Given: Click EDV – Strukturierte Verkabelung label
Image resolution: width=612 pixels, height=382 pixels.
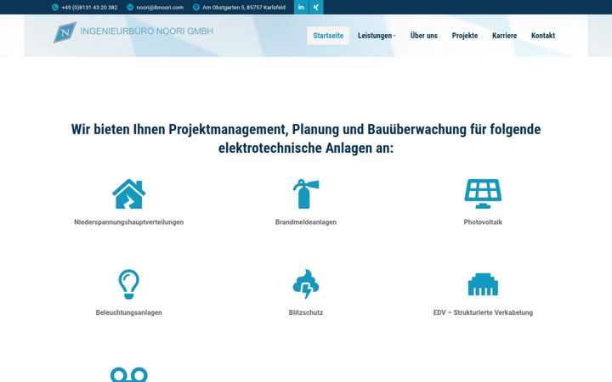Looking at the screenshot, I should coord(483,312).
